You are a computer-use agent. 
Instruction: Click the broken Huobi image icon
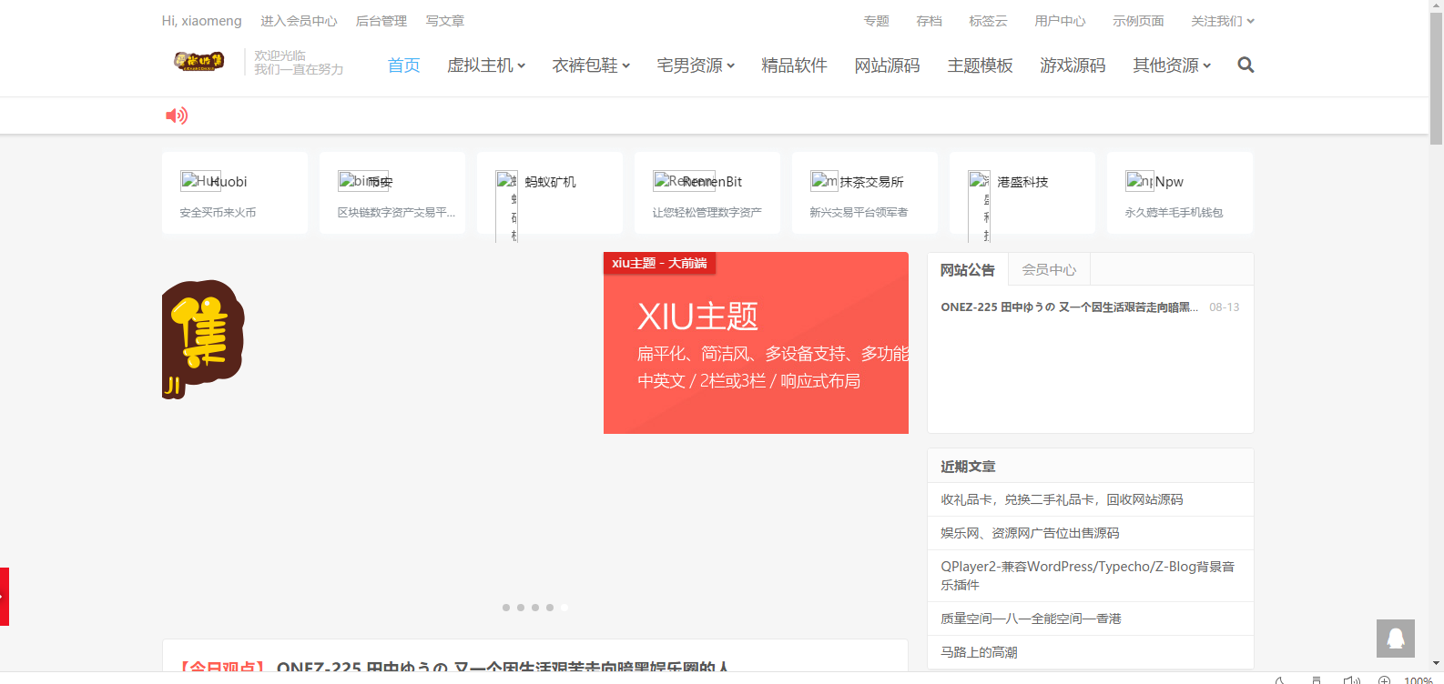point(189,181)
